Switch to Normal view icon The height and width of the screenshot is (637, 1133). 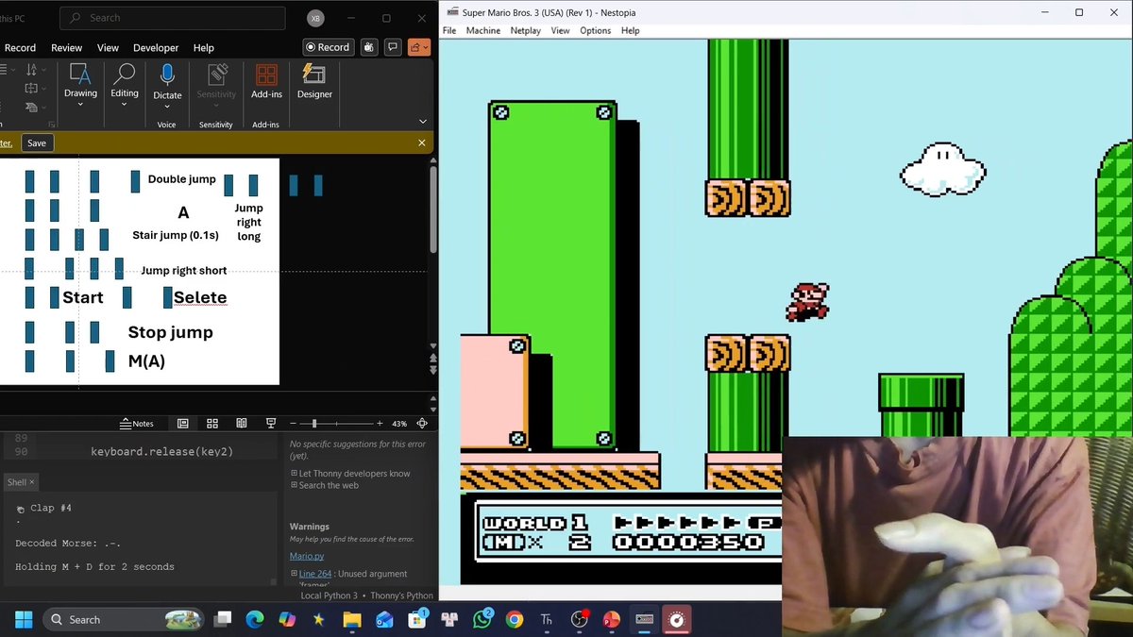pyautogui.click(x=183, y=424)
